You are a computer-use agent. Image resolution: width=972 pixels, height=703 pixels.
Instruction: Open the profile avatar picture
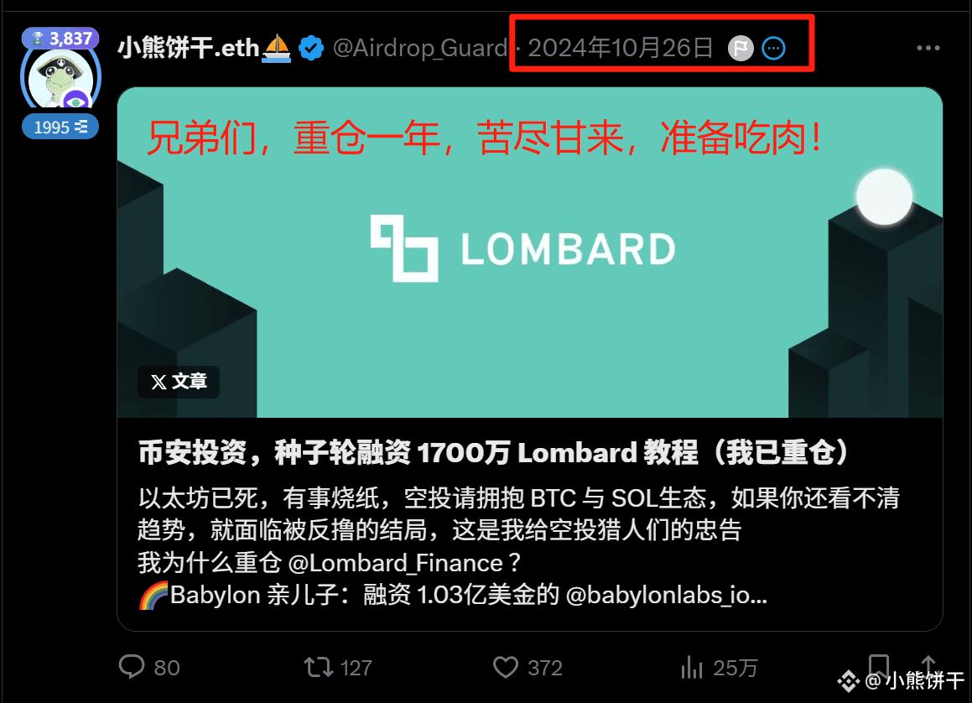60,80
